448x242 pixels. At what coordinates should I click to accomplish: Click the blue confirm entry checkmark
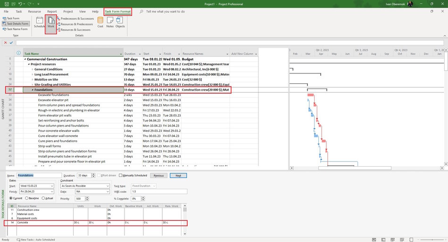(x=11, y=42)
